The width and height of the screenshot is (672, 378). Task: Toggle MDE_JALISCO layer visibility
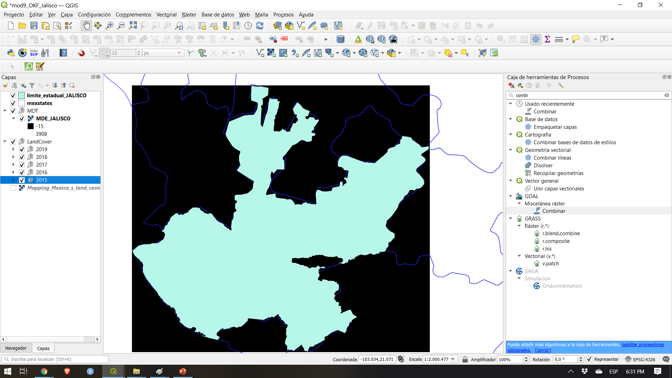[22, 118]
